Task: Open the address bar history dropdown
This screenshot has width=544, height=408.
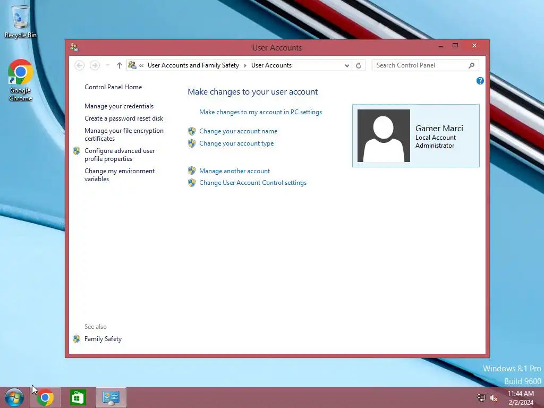Action: coord(346,65)
